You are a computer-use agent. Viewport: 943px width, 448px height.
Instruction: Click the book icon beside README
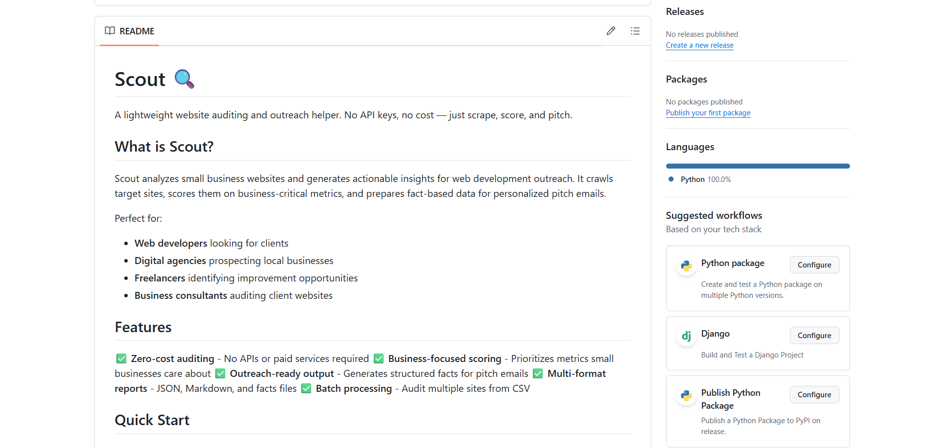pyautogui.click(x=110, y=31)
